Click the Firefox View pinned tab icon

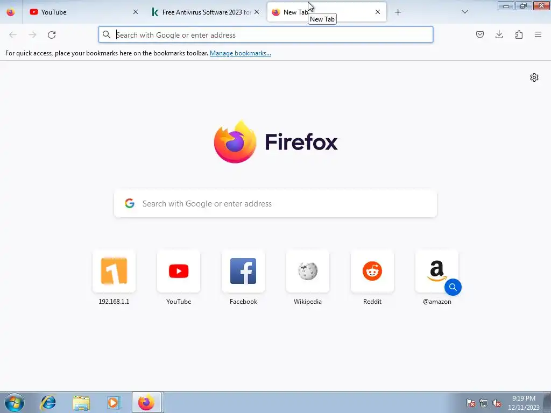click(11, 12)
